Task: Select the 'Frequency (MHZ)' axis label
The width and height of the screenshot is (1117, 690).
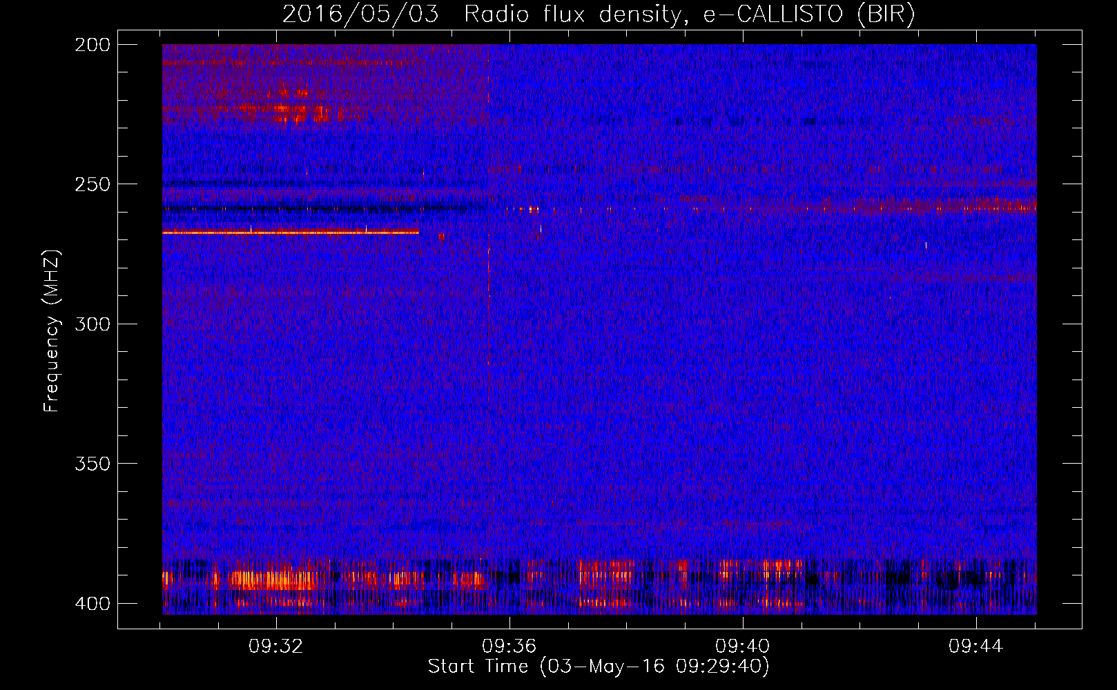Action: click(x=52, y=331)
